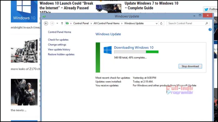Click Restore hidden updates link
The height and width of the screenshot is (122, 218).
coord(61,54)
